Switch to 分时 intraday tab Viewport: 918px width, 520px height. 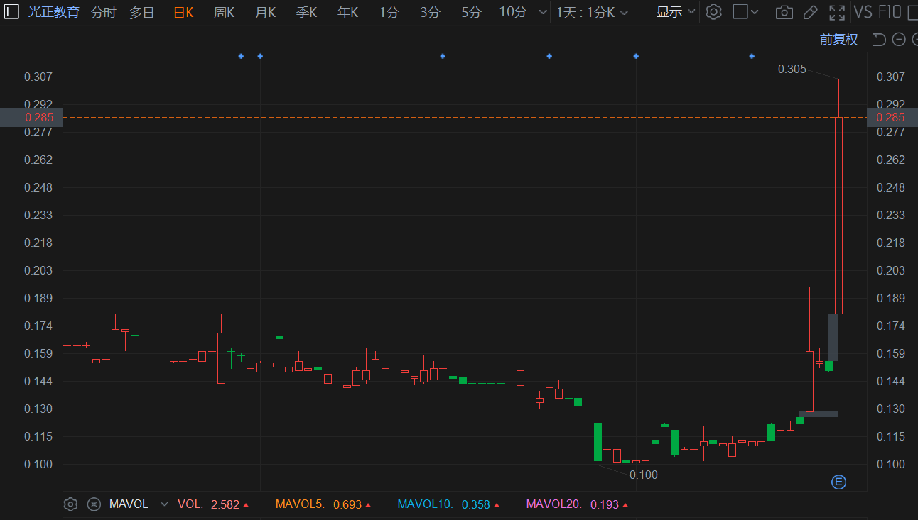[x=104, y=12]
